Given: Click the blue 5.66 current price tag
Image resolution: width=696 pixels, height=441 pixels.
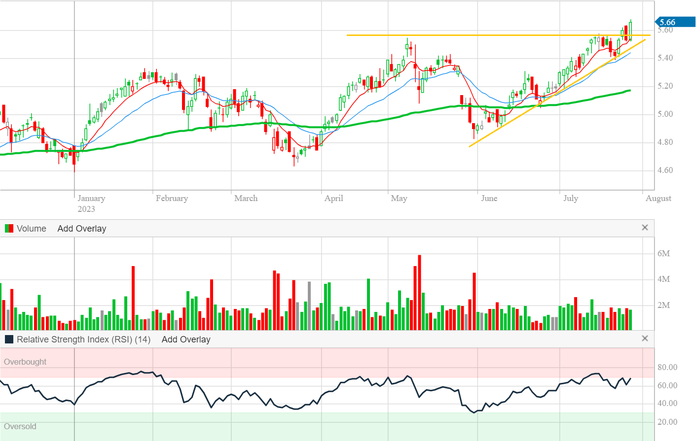Looking at the screenshot, I should click(674, 22).
